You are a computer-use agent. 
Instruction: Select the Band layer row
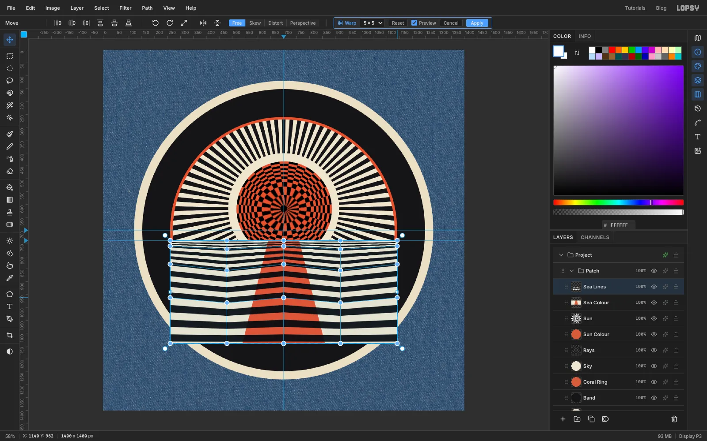click(619, 398)
